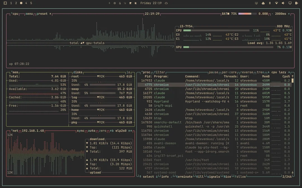Toggle the mem box via its title label

point(15,72)
